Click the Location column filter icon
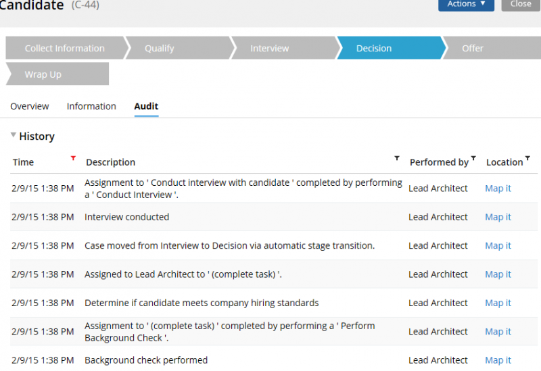 pyautogui.click(x=527, y=158)
